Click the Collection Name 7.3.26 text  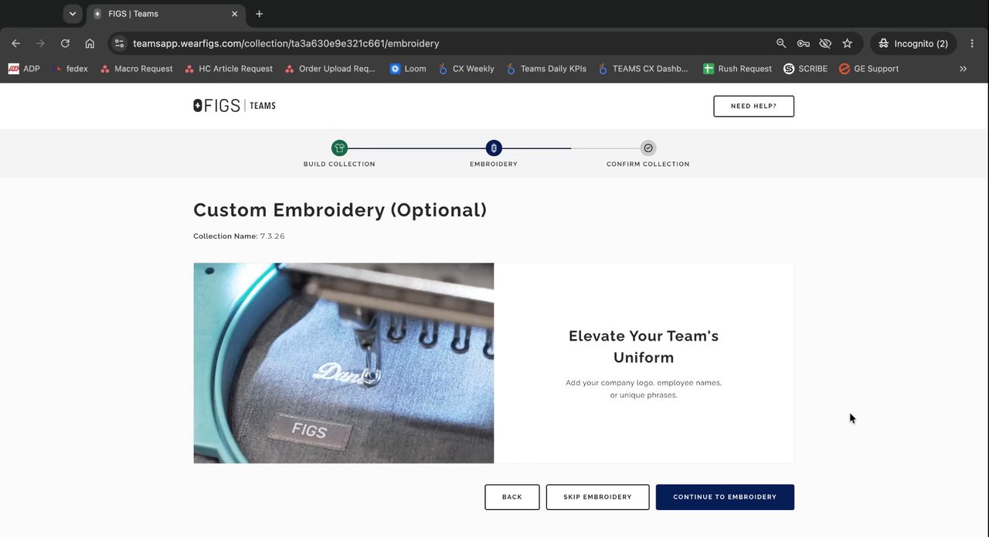[x=239, y=236]
